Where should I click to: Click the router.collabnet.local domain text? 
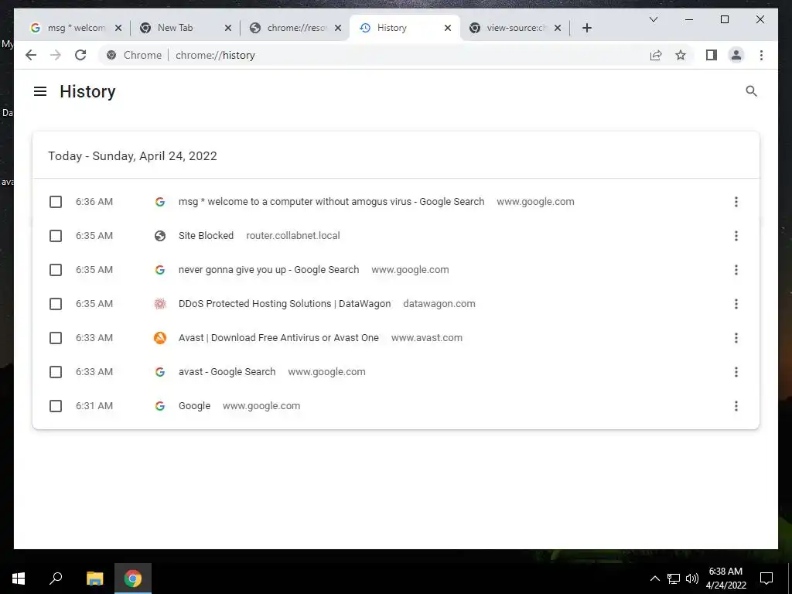tap(293, 235)
